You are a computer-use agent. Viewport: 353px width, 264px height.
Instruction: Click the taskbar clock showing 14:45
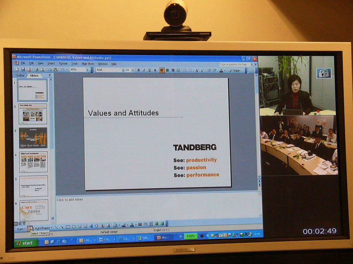(257, 234)
